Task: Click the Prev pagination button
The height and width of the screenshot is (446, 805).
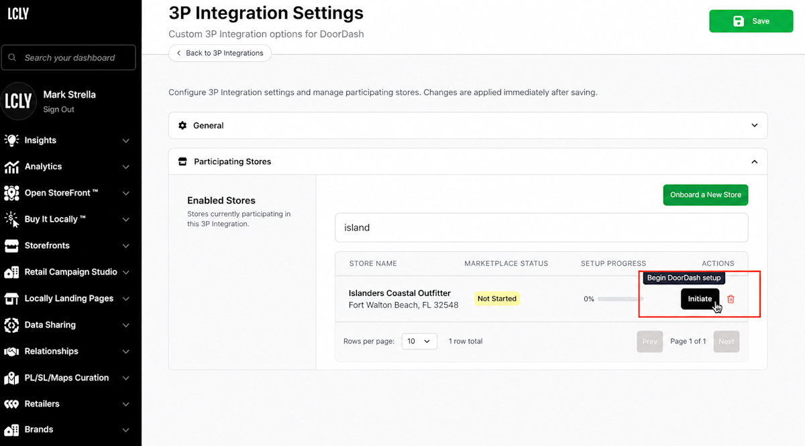Action: pyautogui.click(x=649, y=342)
